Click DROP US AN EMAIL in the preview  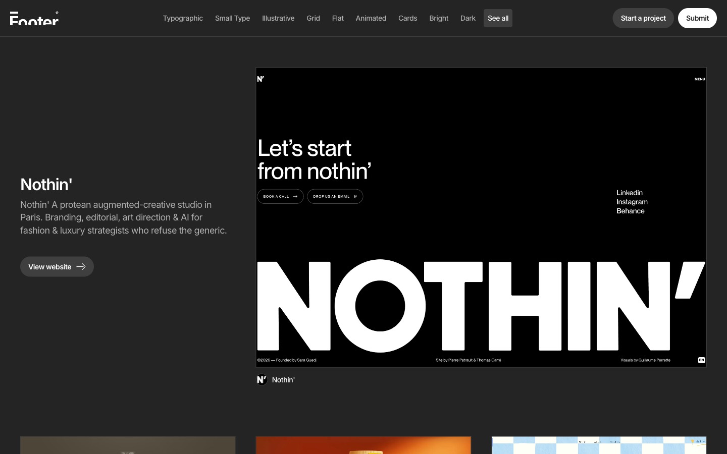[335, 196]
